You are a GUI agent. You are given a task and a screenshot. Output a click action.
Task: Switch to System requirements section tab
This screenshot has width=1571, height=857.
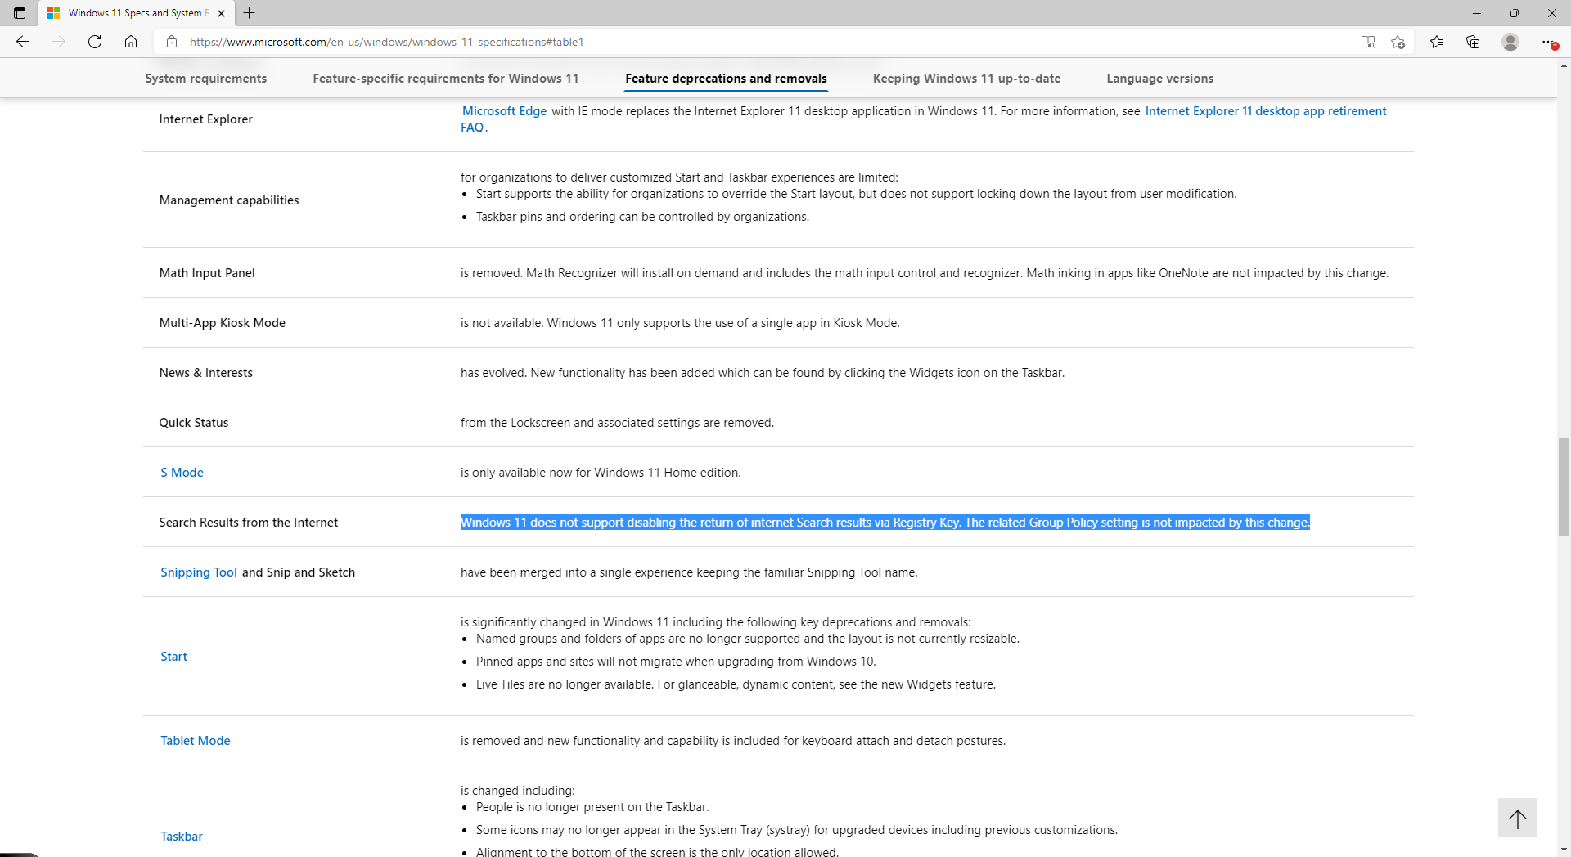(x=205, y=79)
